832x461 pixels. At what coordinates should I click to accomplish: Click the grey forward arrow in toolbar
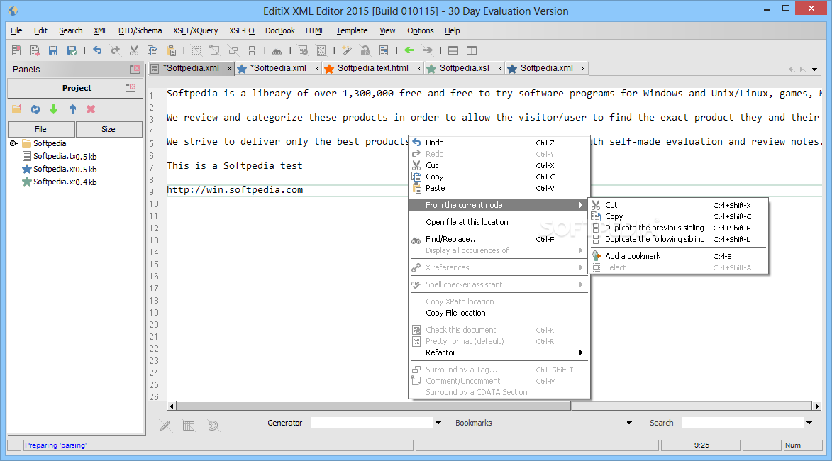[427, 50]
